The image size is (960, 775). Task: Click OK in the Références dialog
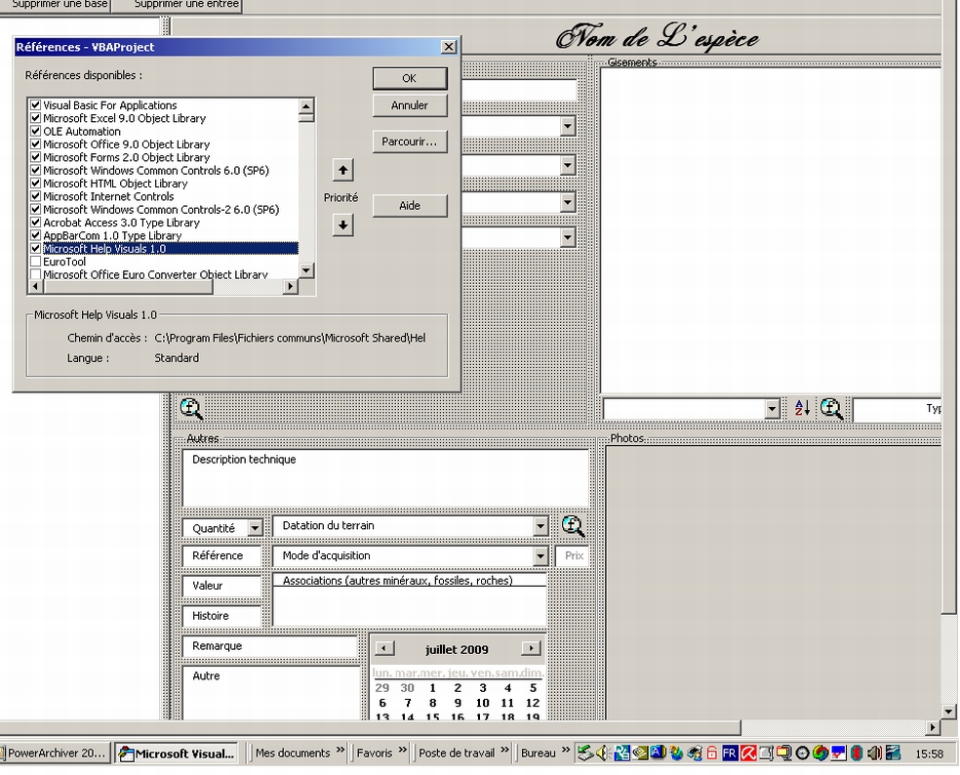(x=410, y=78)
